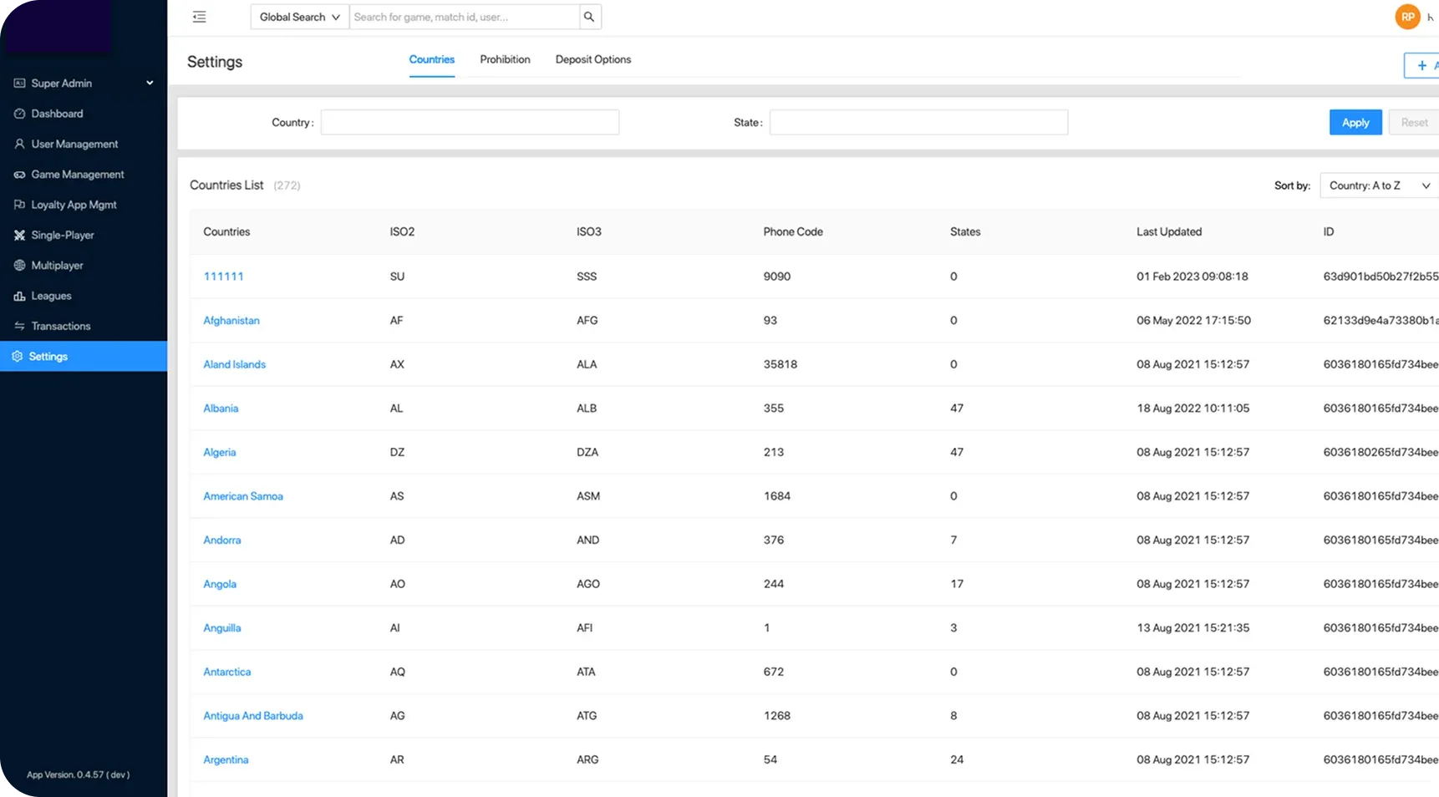Expand the Global Search dropdown
The width and height of the screenshot is (1439, 797).
pos(299,17)
